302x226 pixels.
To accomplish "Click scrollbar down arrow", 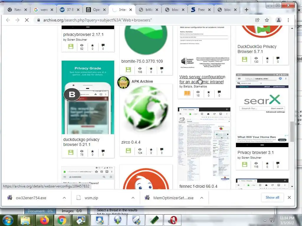I will click(292, 186).
